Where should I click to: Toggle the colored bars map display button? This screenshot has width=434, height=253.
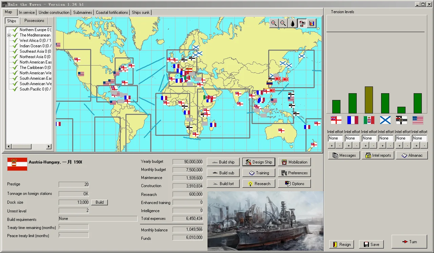pos(312,23)
